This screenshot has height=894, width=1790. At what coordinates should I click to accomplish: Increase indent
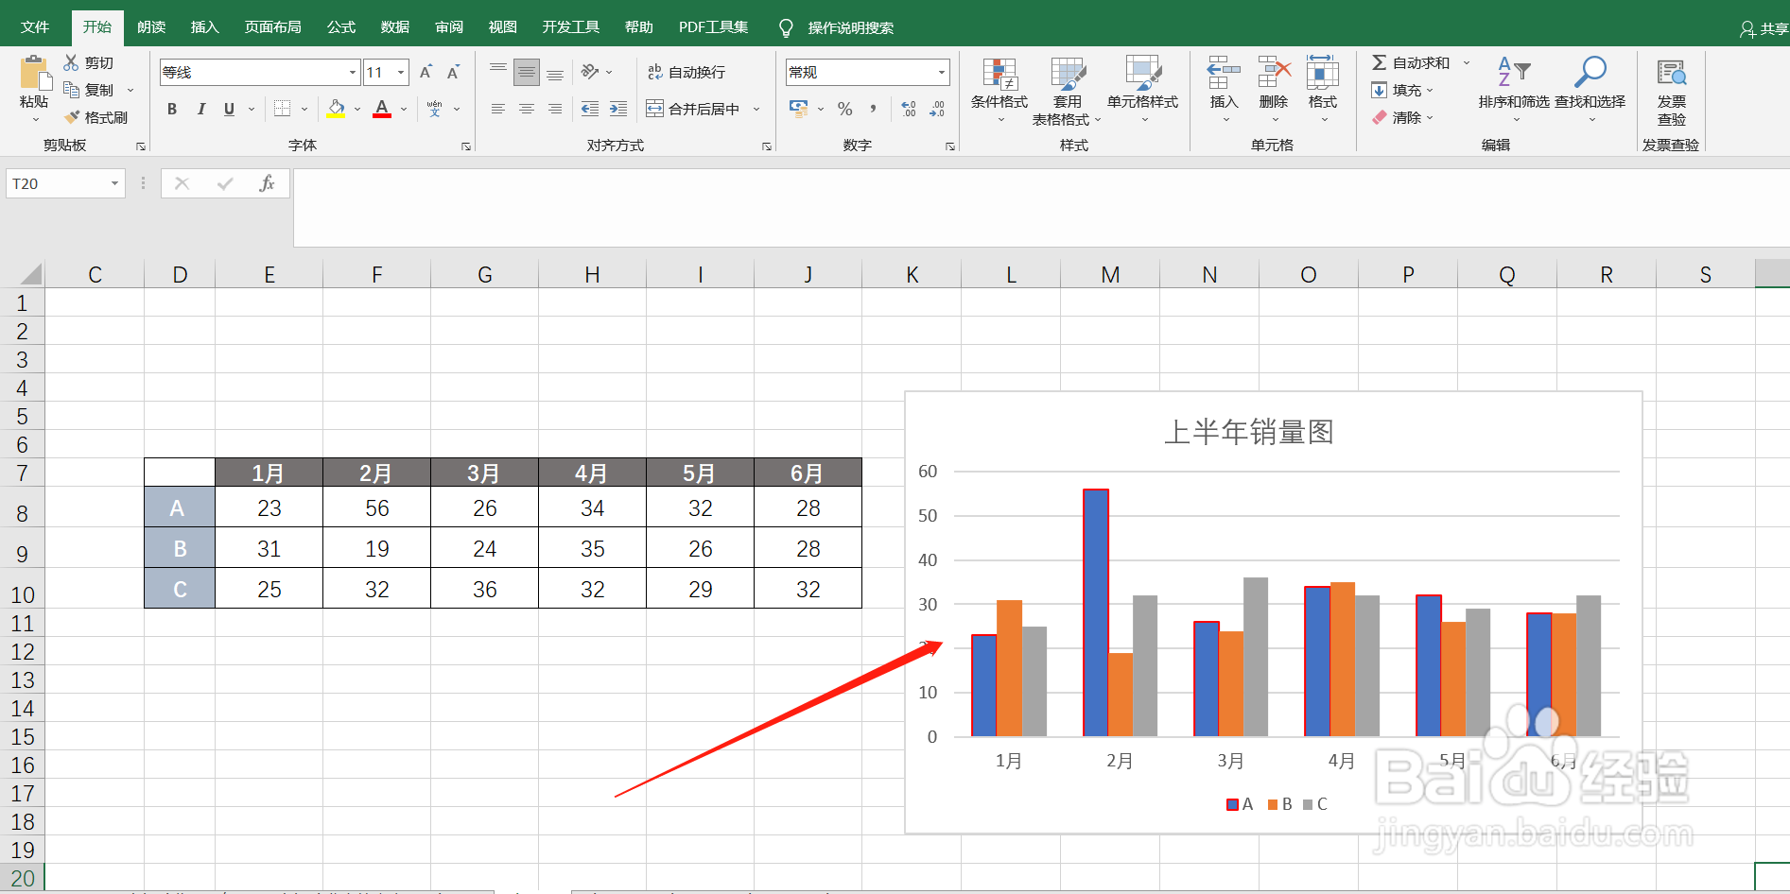pyautogui.click(x=618, y=110)
